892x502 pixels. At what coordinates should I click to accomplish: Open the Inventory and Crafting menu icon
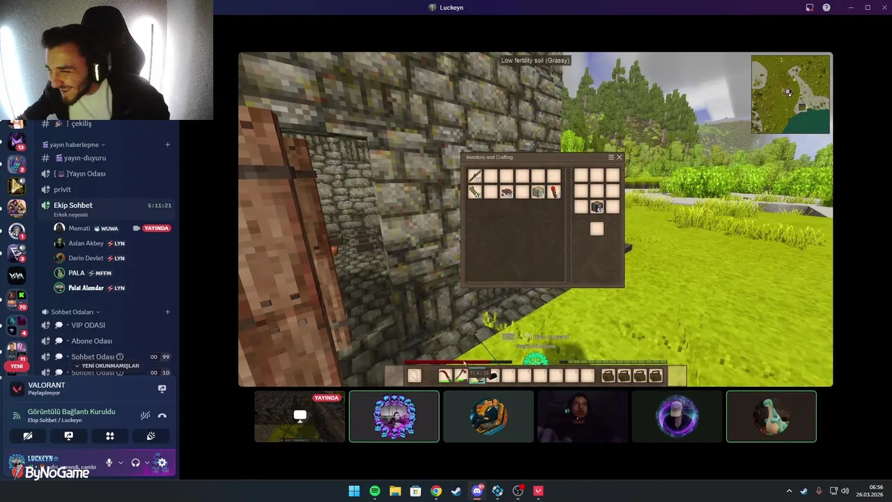coord(611,158)
